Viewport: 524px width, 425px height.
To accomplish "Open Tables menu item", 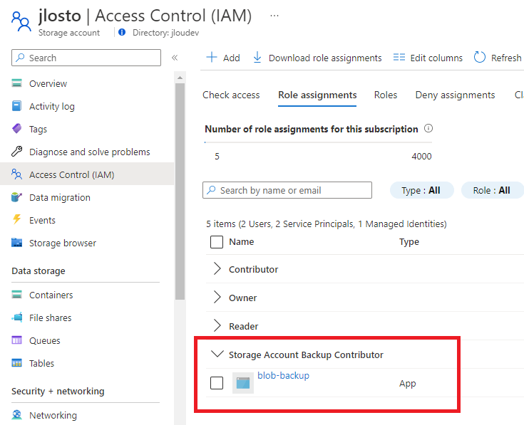I will tap(41, 363).
